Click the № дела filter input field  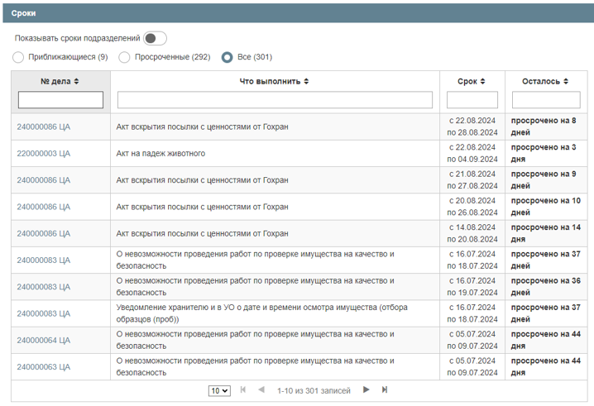point(60,100)
